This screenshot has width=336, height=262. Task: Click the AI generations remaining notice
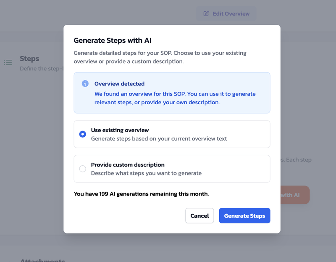(141, 194)
